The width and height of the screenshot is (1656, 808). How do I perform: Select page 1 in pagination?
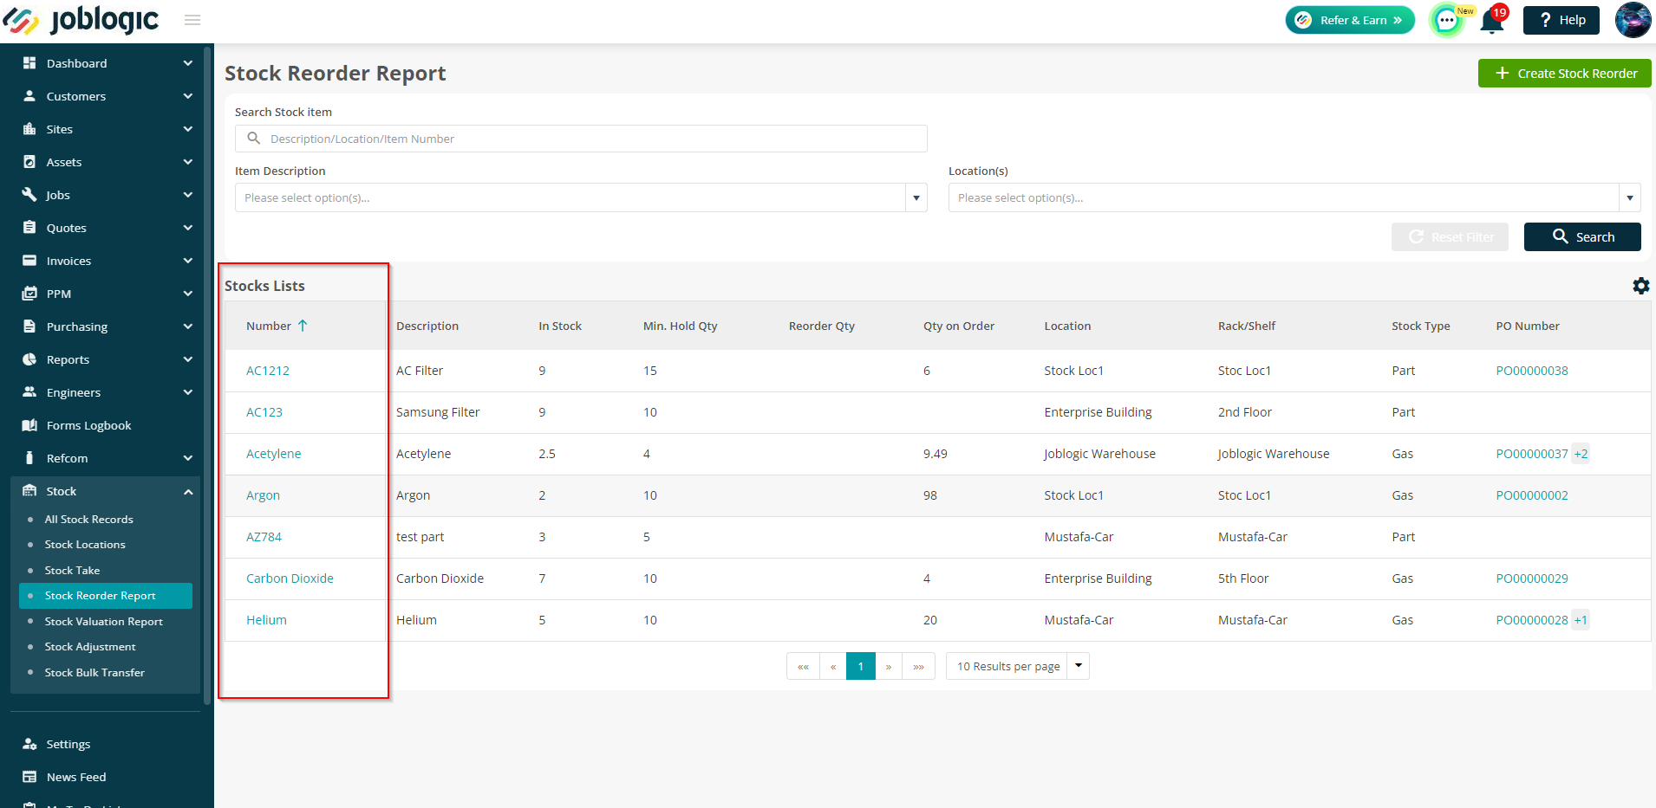tap(861, 666)
